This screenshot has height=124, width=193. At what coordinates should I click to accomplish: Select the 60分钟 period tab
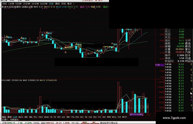pyautogui.click(x=44, y=4)
